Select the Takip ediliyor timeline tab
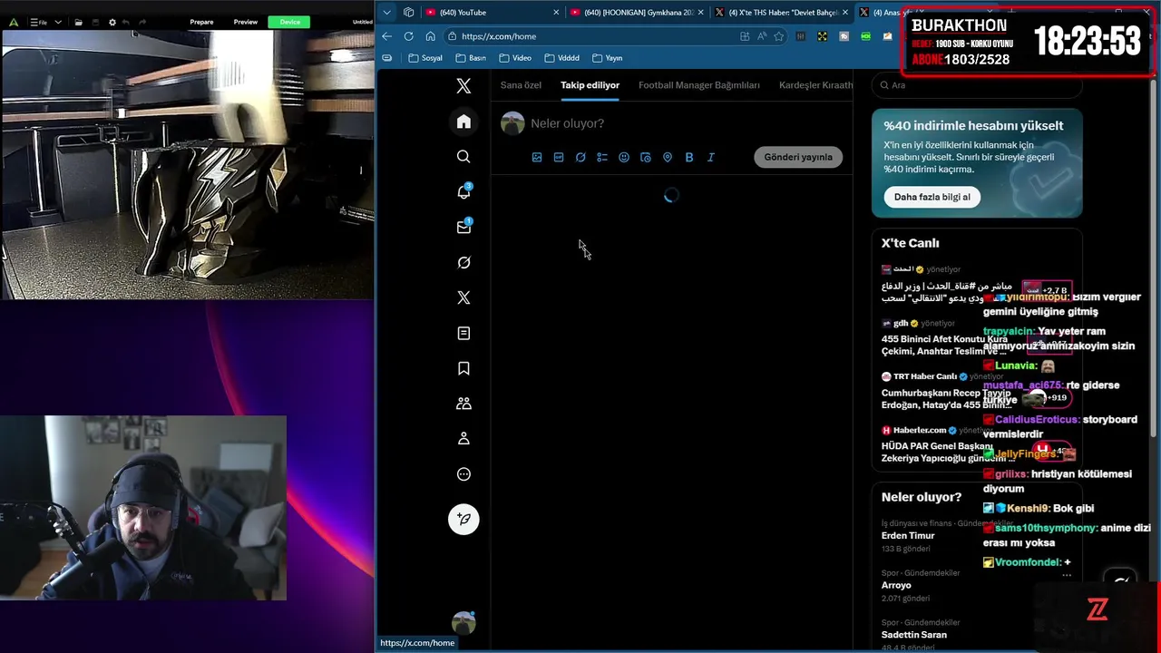Image resolution: width=1161 pixels, height=653 pixels. tap(590, 85)
